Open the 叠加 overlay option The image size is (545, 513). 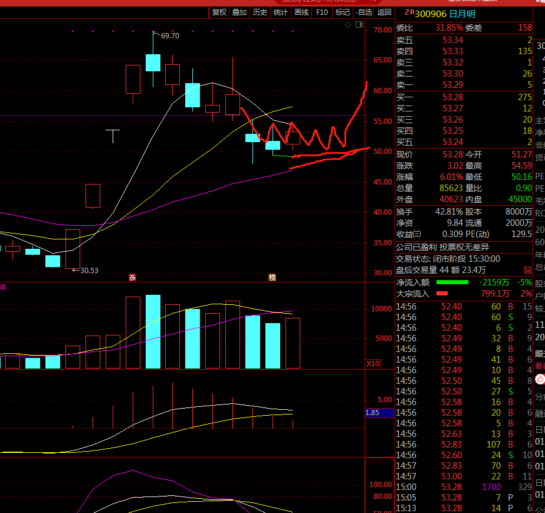click(x=239, y=12)
